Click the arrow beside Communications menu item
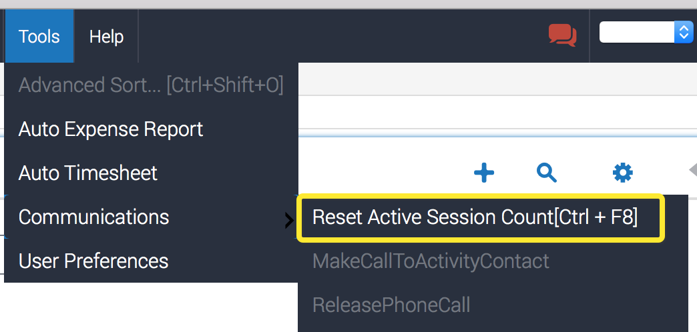This screenshot has height=332, width=697. point(288,220)
